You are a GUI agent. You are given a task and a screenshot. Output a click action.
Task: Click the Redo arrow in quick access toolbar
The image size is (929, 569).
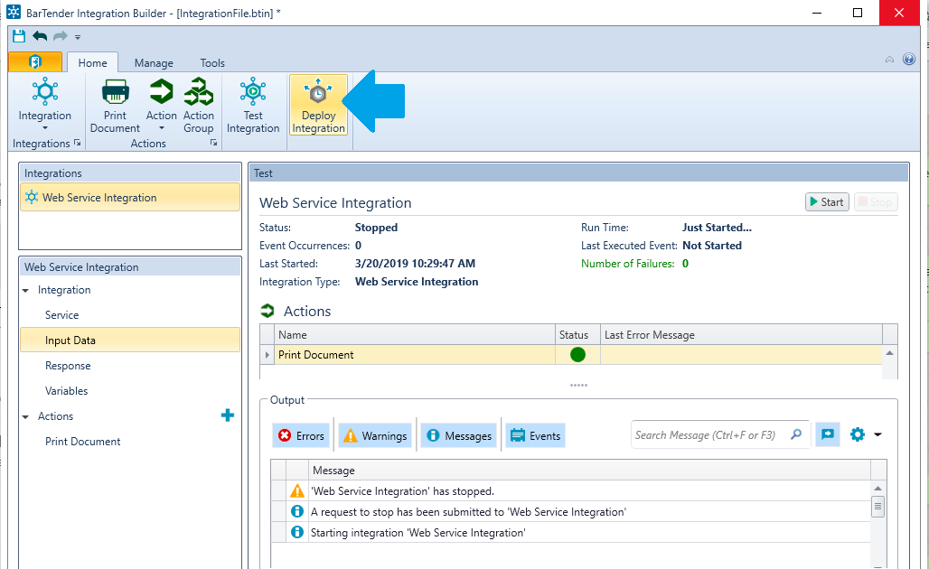60,36
